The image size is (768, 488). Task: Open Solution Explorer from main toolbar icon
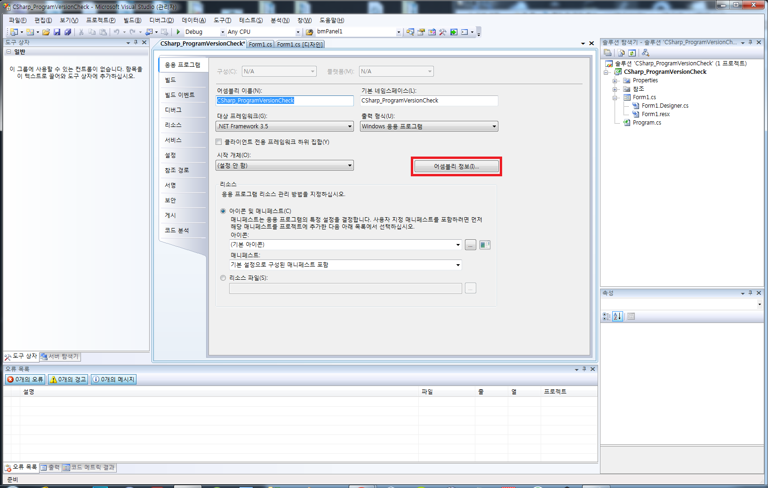410,32
